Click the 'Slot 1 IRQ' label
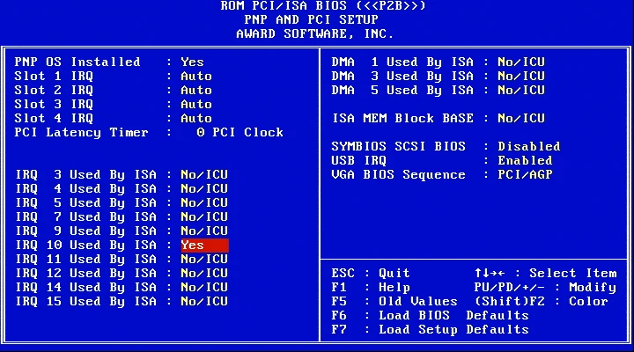Viewport: 634px width, 352px height. click(54, 76)
